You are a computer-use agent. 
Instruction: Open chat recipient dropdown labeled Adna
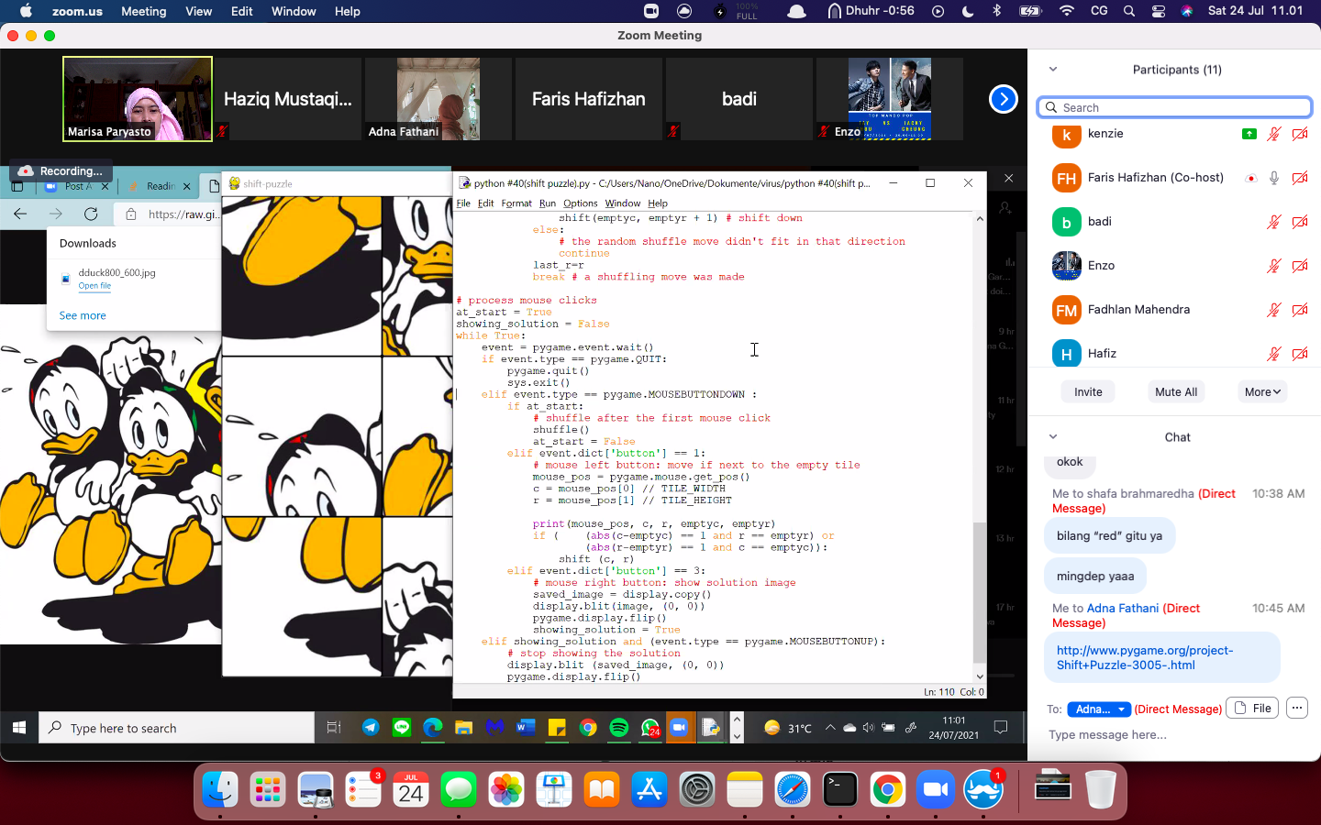[x=1100, y=709]
